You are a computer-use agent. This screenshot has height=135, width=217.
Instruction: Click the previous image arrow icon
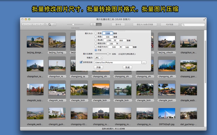coord(37,25)
